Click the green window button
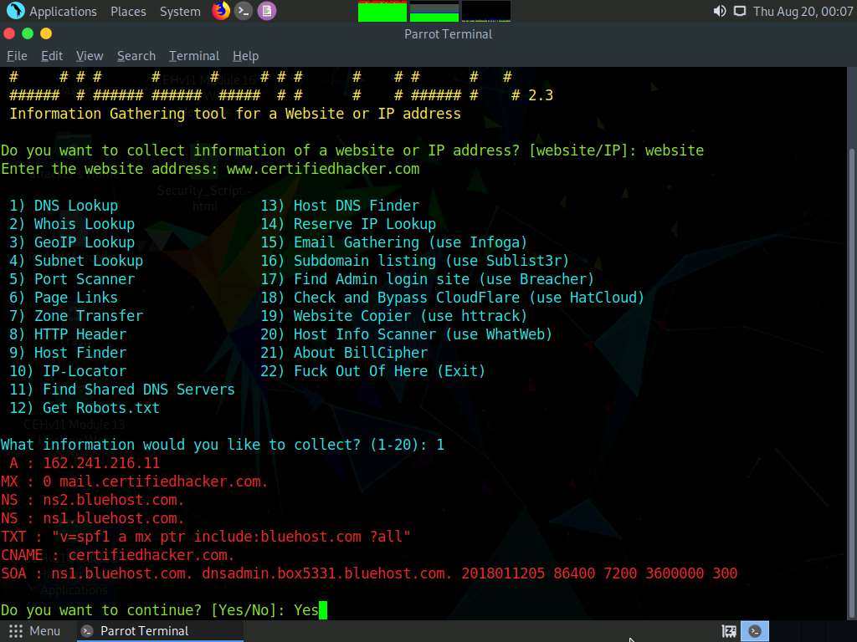Screen dimensions: 857x642 pyautogui.click(x=28, y=33)
